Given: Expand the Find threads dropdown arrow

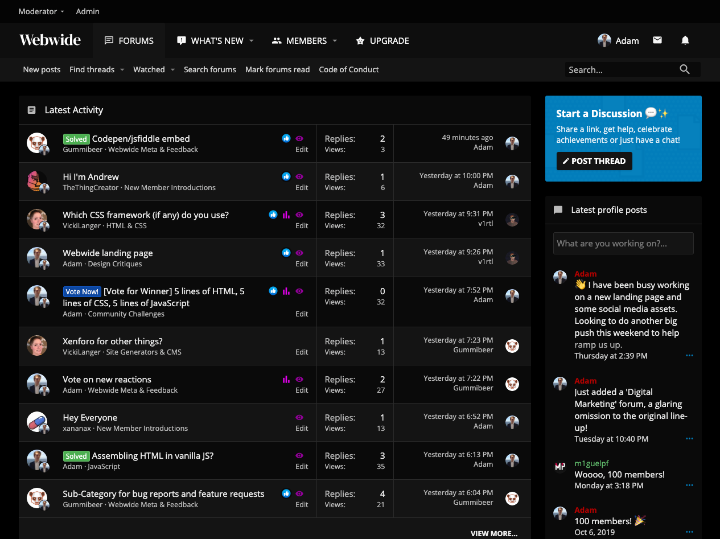Looking at the screenshot, I should tap(122, 69).
